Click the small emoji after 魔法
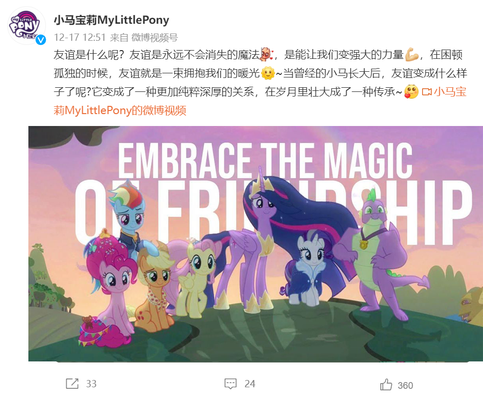The image size is (483, 395). click(x=266, y=55)
